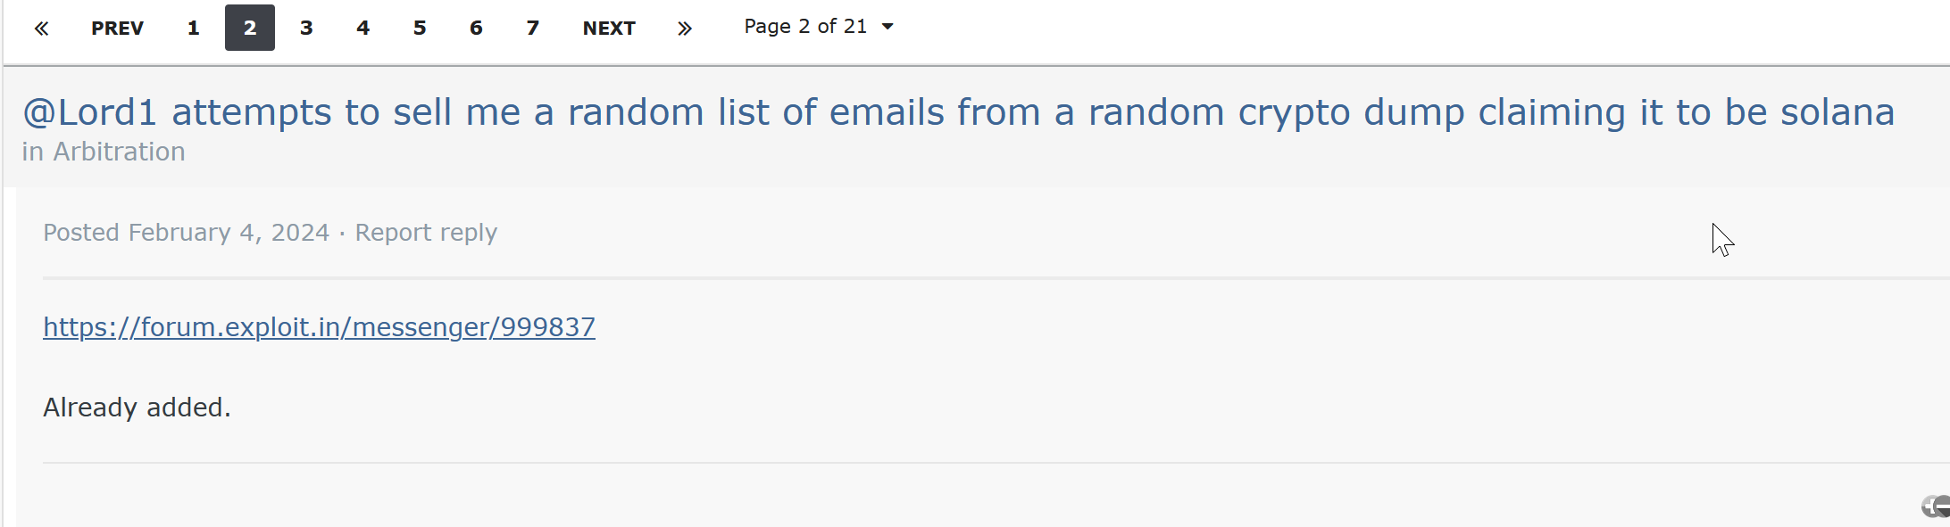The width and height of the screenshot is (1950, 527).
Task: Select page 1 in the pagination
Action: click(x=193, y=29)
